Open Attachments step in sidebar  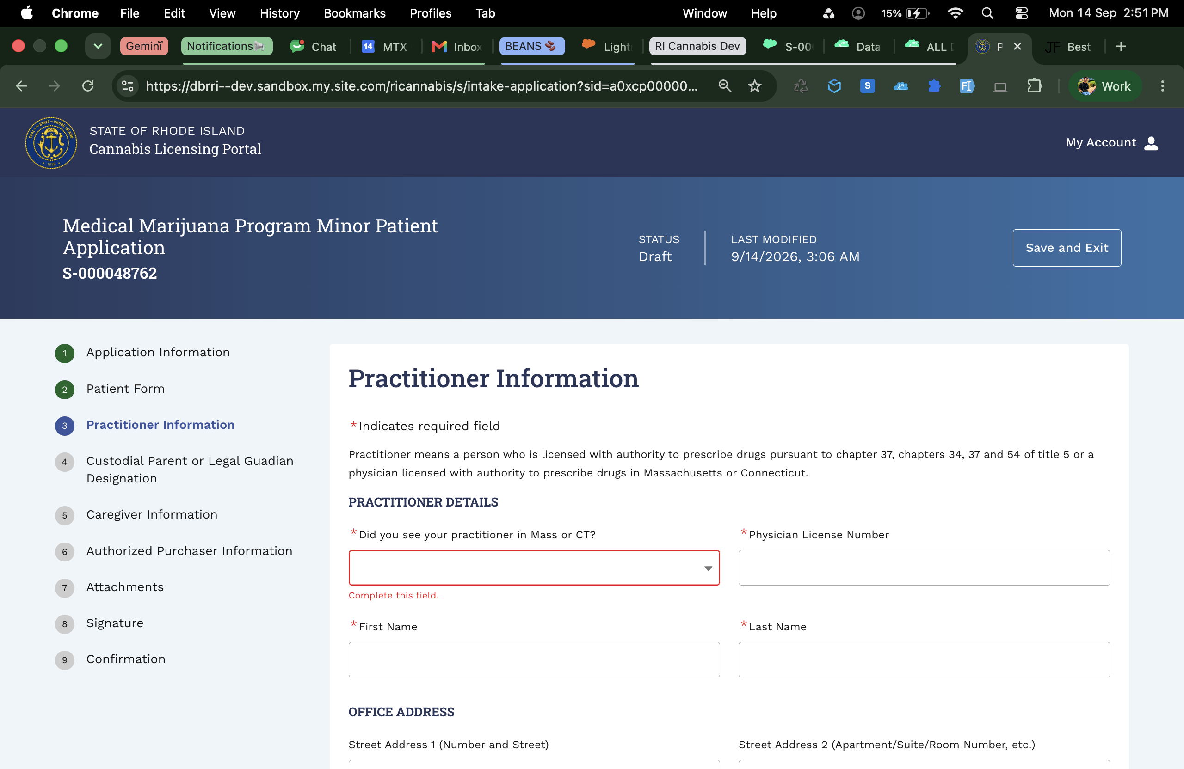point(125,587)
